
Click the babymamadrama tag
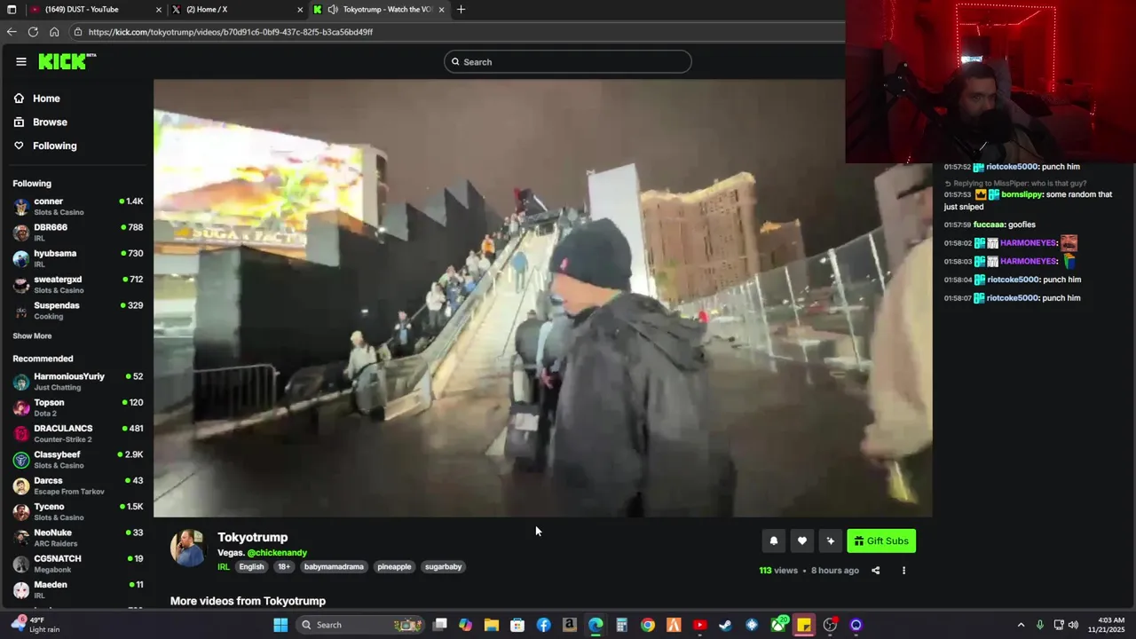click(x=334, y=567)
